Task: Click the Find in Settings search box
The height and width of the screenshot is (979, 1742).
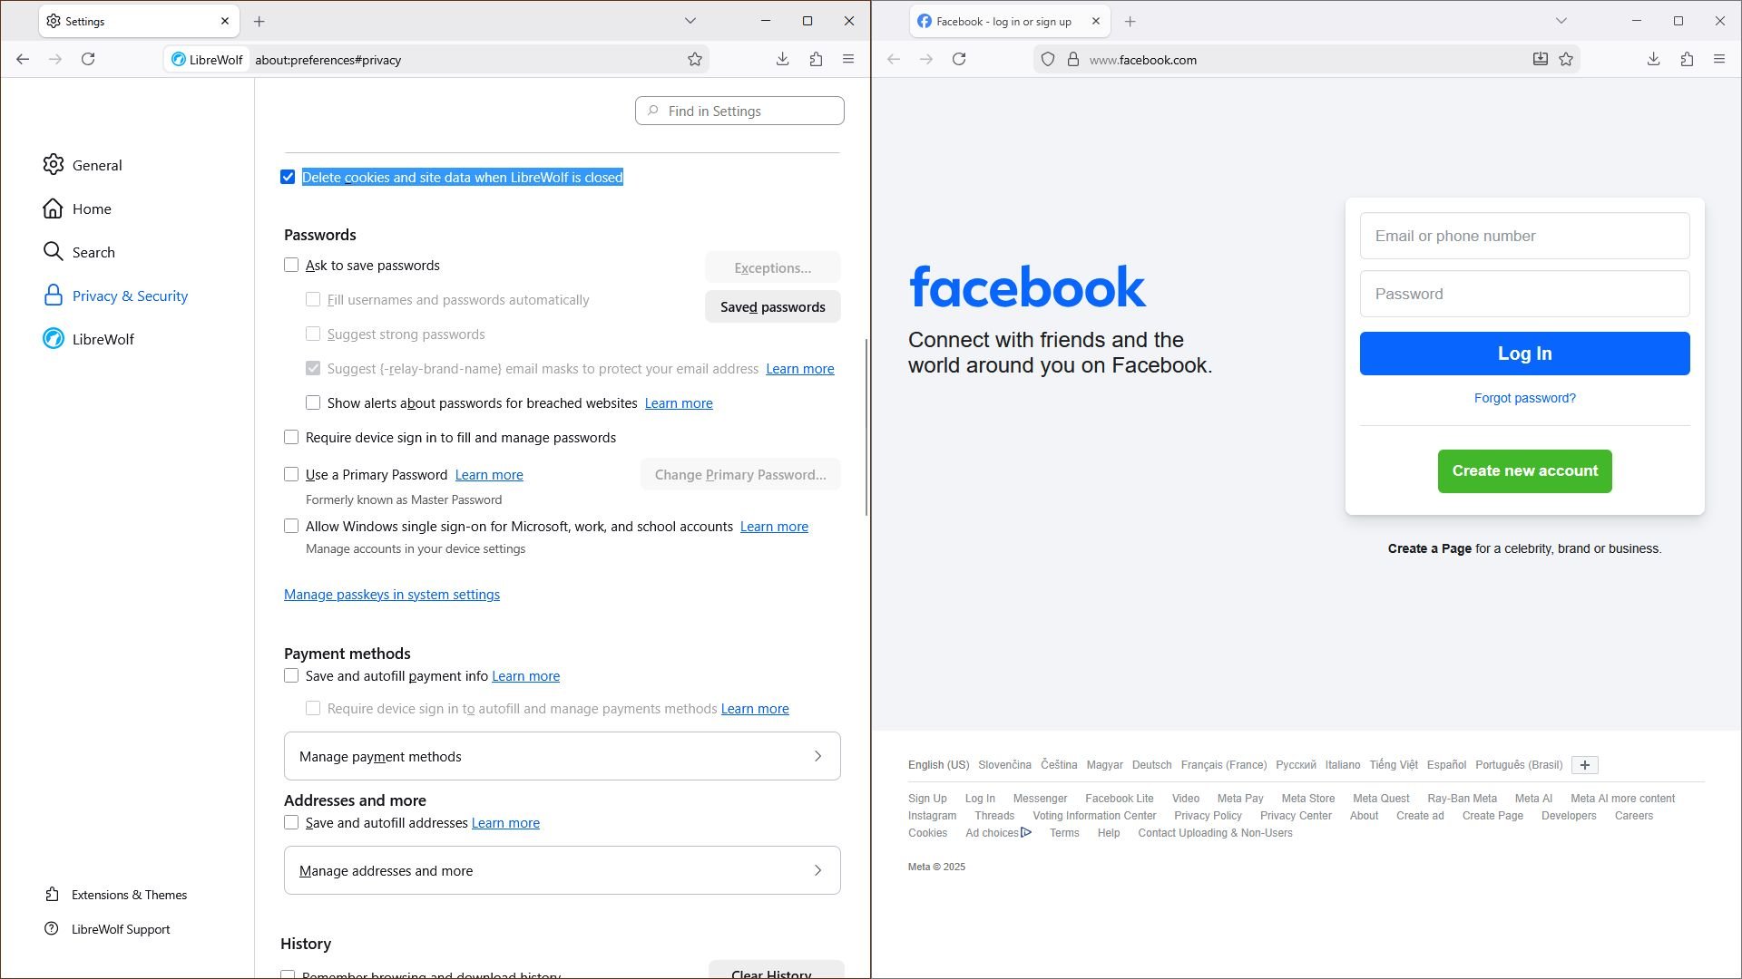Action: pos(739,111)
